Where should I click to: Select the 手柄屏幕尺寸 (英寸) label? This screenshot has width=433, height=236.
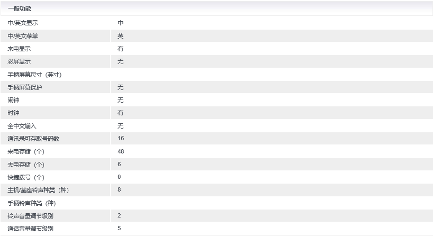(x=34, y=75)
